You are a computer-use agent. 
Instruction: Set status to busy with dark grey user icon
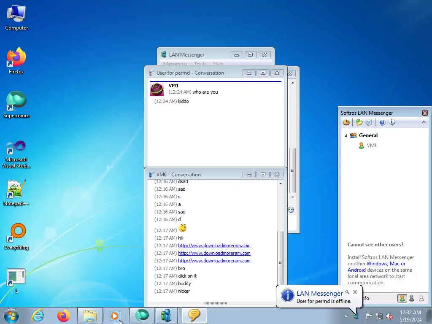point(412,298)
